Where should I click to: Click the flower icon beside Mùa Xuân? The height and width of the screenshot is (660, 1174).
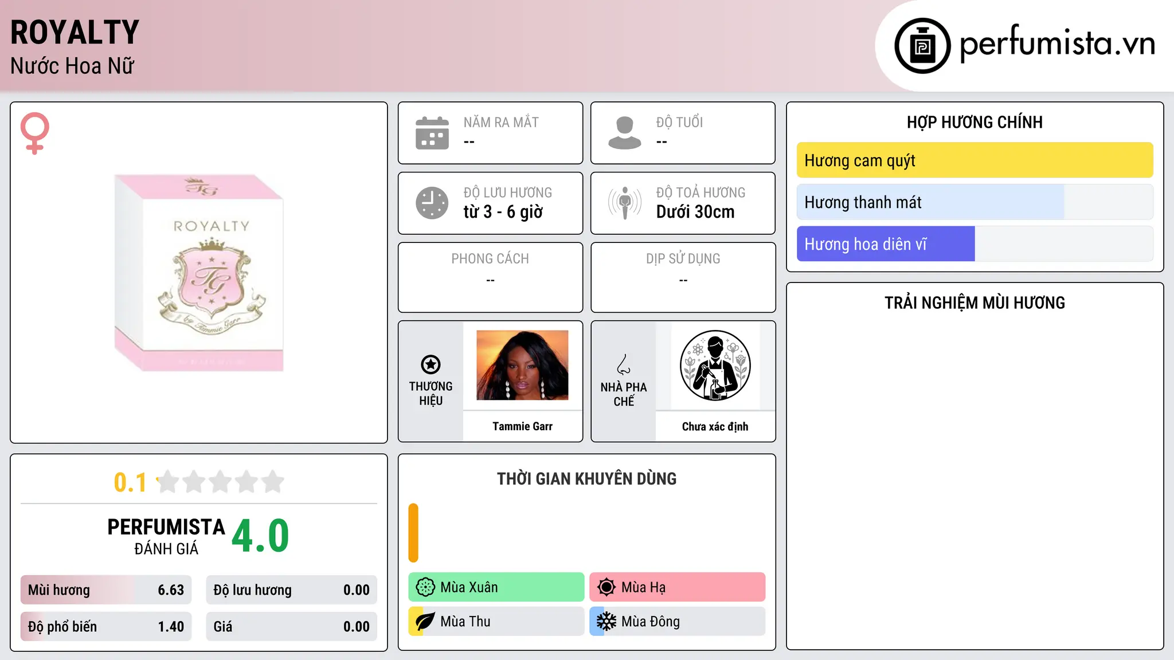click(x=425, y=587)
